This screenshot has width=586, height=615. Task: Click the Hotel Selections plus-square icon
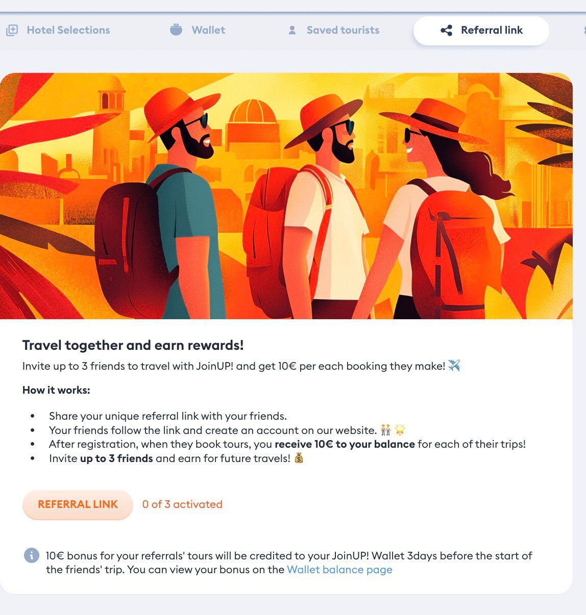click(12, 31)
